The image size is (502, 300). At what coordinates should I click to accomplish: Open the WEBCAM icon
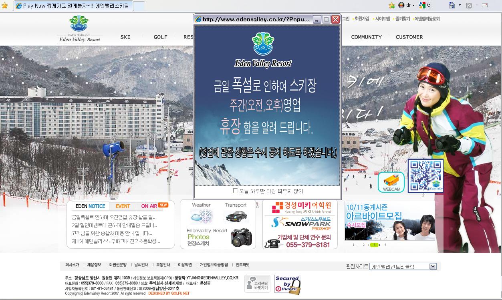pyautogui.click(x=391, y=182)
